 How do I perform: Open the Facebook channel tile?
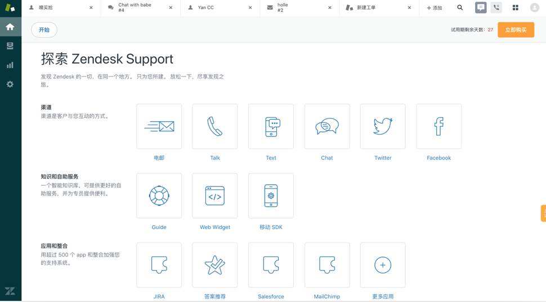coord(438,126)
